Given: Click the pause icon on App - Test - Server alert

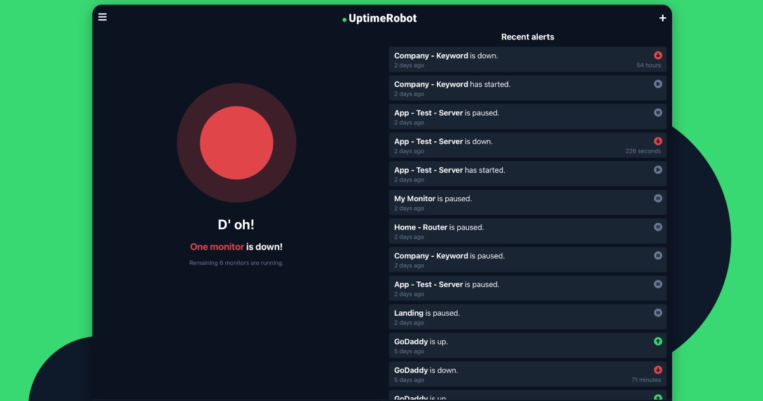Looking at the screenshot, I should (658, 112).
